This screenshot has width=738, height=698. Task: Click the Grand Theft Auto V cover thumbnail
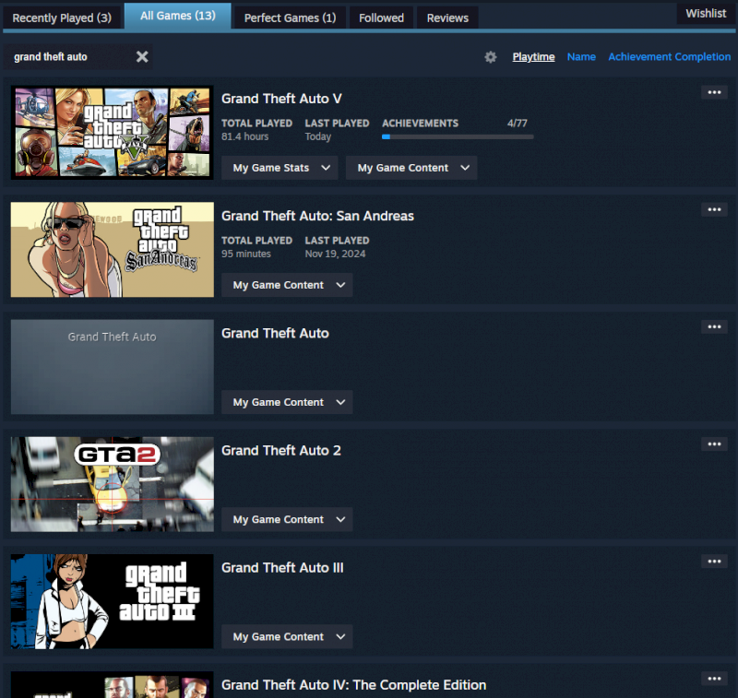pos(112,133)
